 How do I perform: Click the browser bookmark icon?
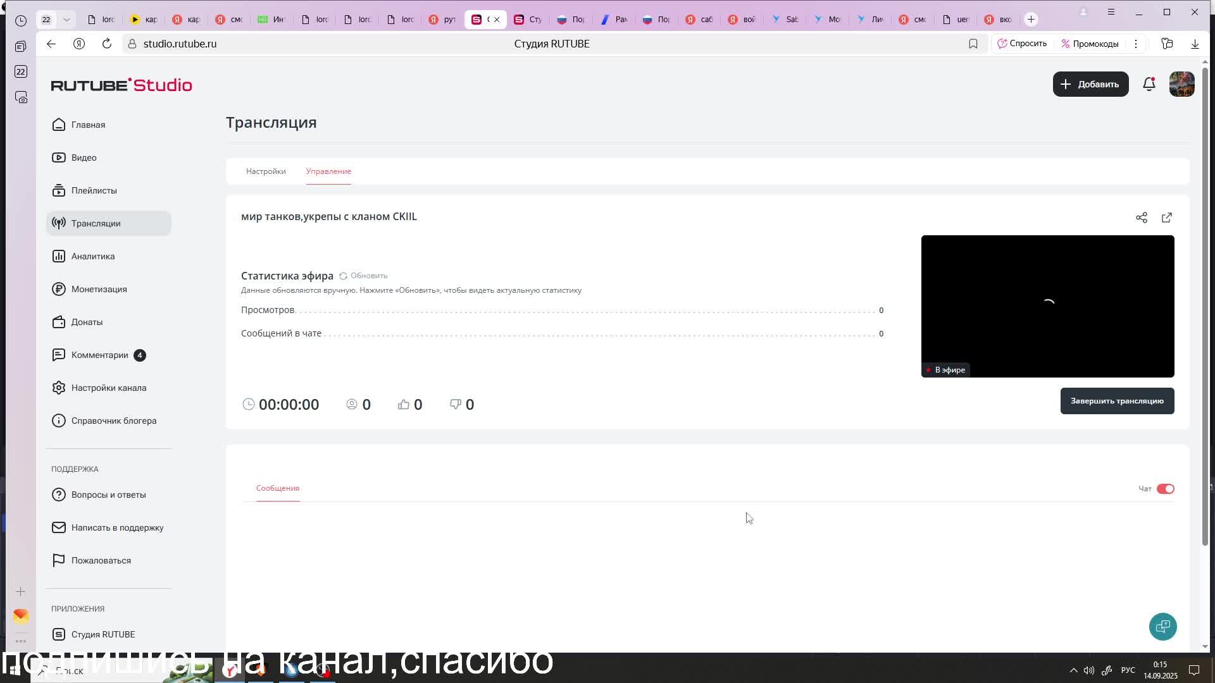click(973, 44)
